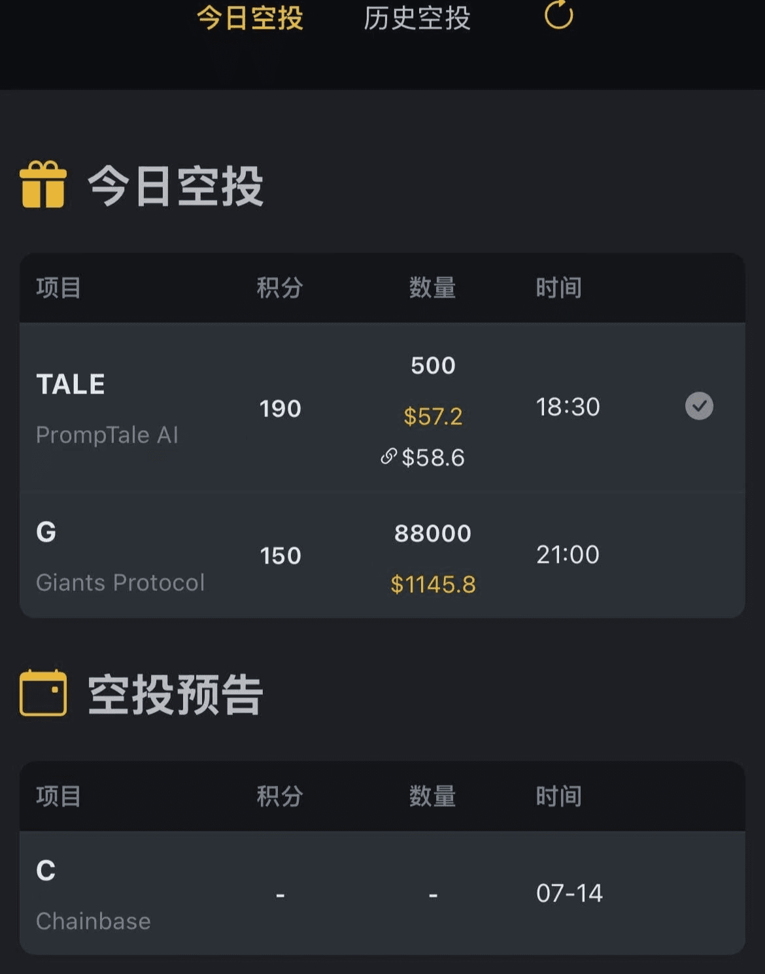
Task: Toggle the checkmark circle on TALE row
Action: pos(699,406)
